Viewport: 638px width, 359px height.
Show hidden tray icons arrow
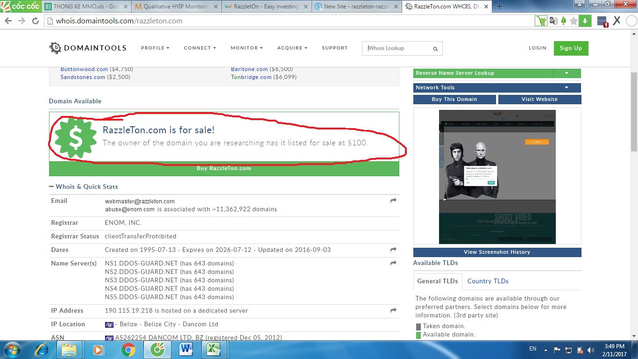point(545,350)
